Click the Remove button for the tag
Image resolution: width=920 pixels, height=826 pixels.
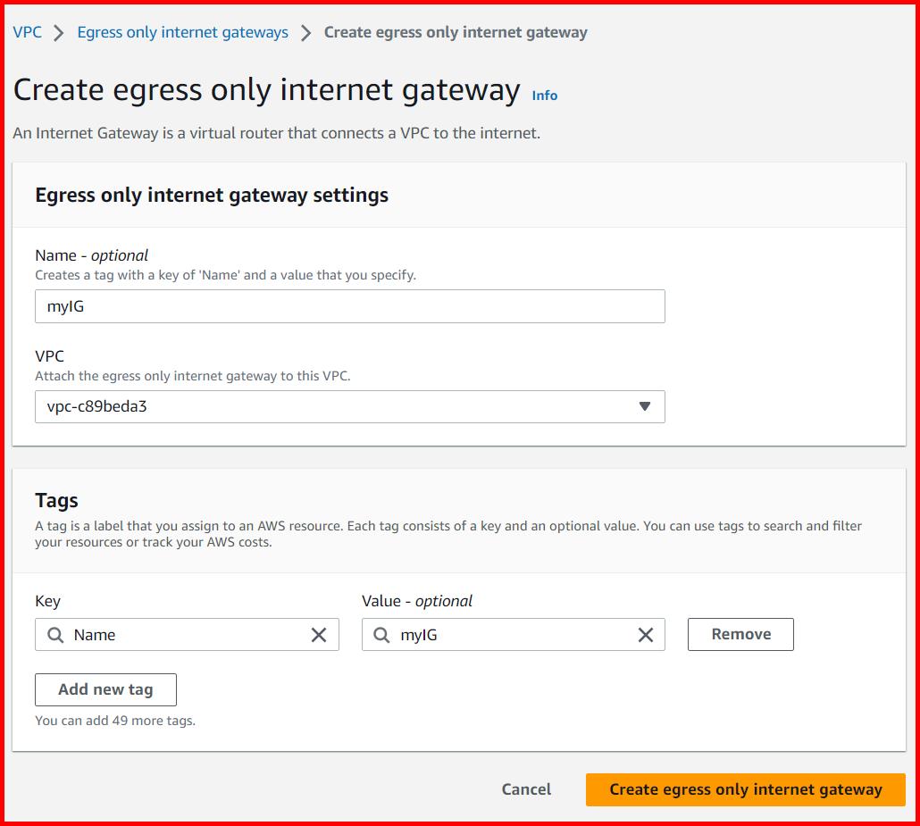[740, 634]
